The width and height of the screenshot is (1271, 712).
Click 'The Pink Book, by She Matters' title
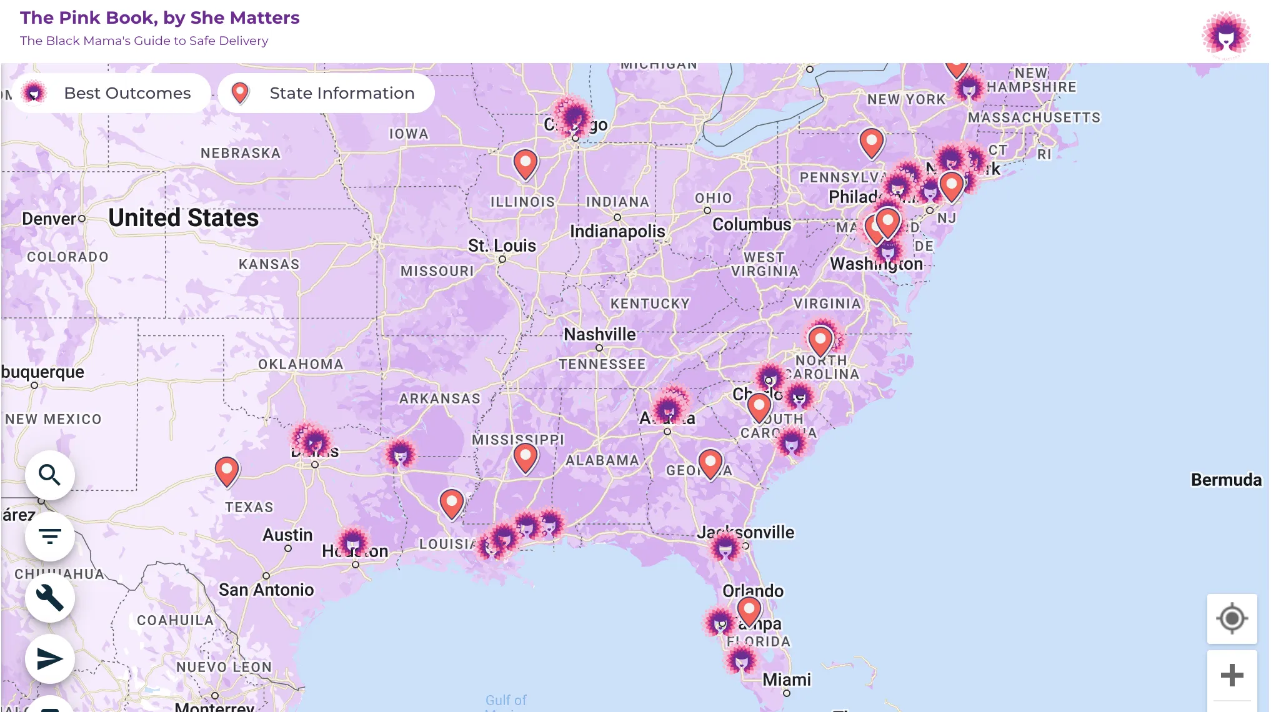159,17
